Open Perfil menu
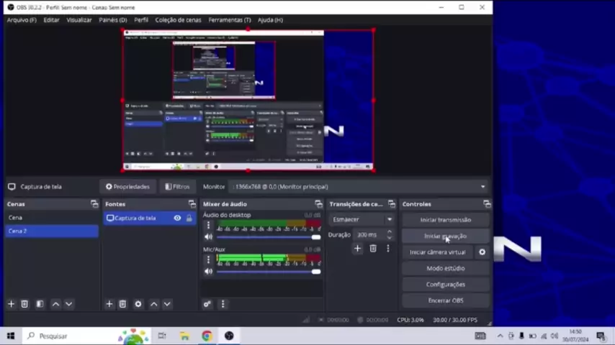The image size is (615, 345). coord(141,20)
